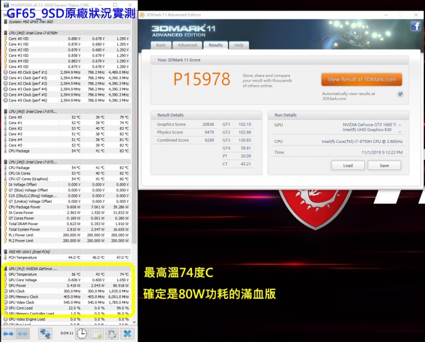Click the GPU Power row label
Screen dimensions: 425x342
(x=17, y=285)
